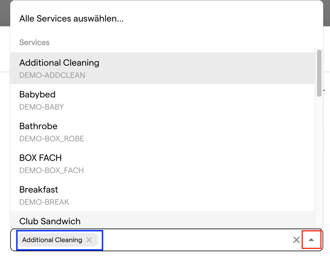Click the scrollbar track below the thumb
The height and width of the screenshot is (256, 330).
(x=319, y=162)
